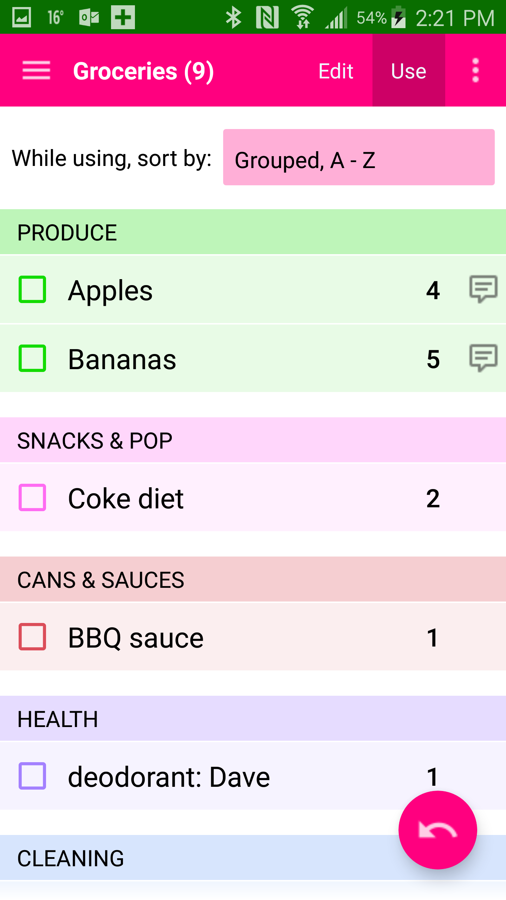
Task: Tap the CANS & SAUCES pink header bar
Action: [253, 579]
